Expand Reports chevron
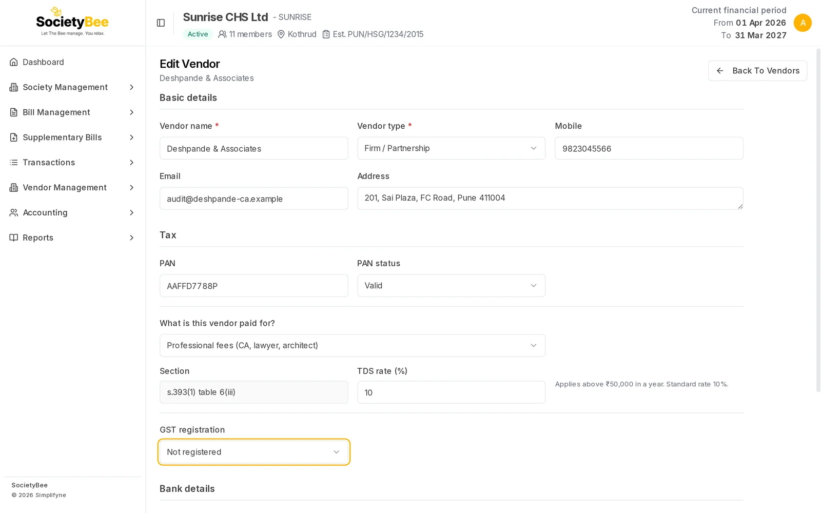Screen dimensions: 821x513 [131, 238]
